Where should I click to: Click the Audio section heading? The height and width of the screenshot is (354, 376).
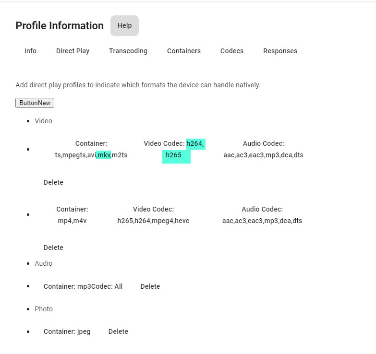[44, 263]
